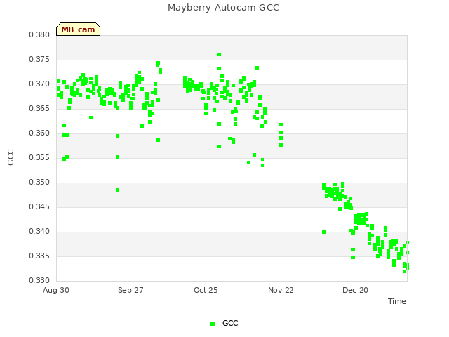Screen dimensions: 449x337
Task: Click the highest data point above 0.375
Action: point(219,55)
